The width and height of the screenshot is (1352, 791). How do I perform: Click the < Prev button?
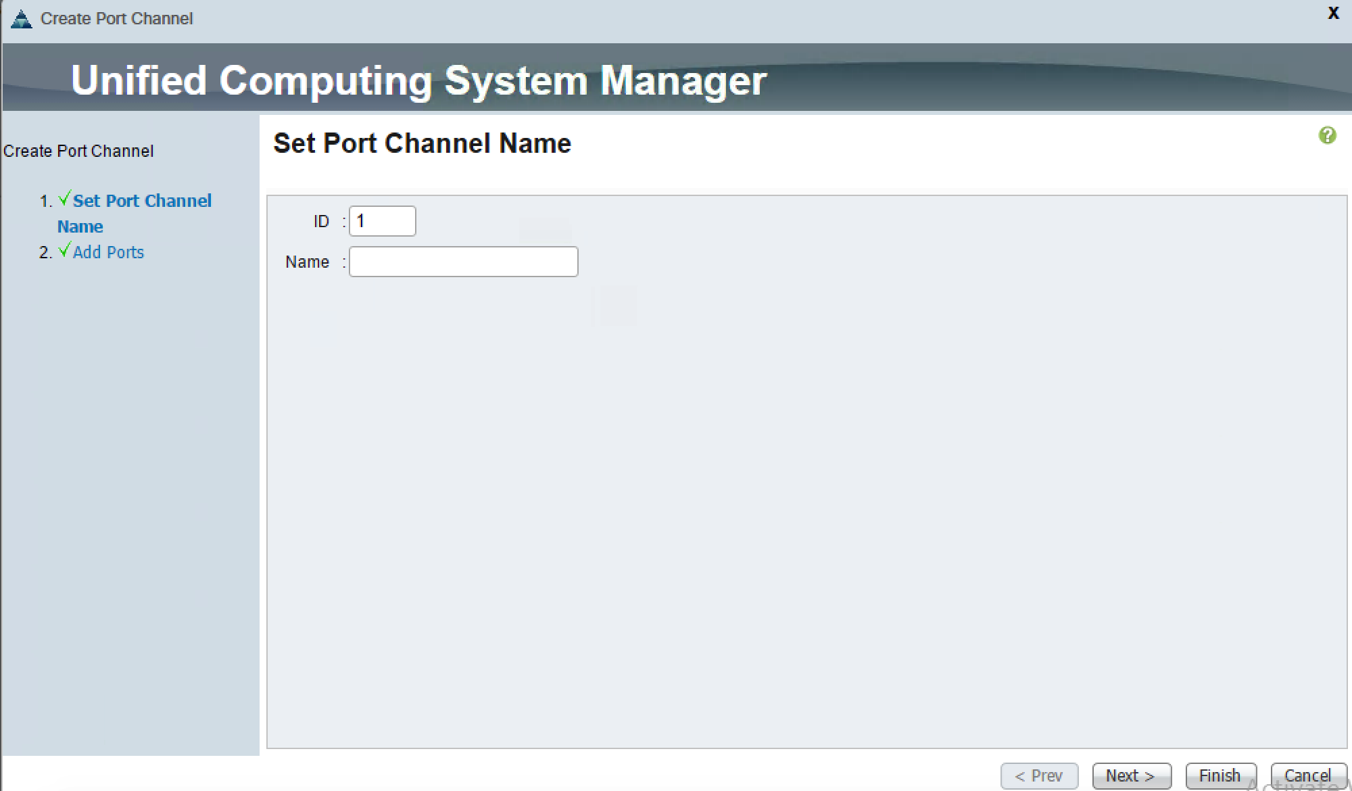tap(1039, 775)
